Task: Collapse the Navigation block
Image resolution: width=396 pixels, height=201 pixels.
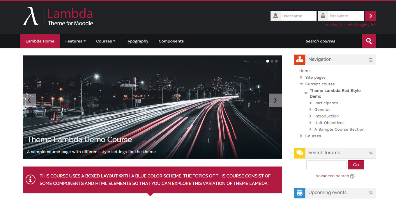Action: pos(370,60)
